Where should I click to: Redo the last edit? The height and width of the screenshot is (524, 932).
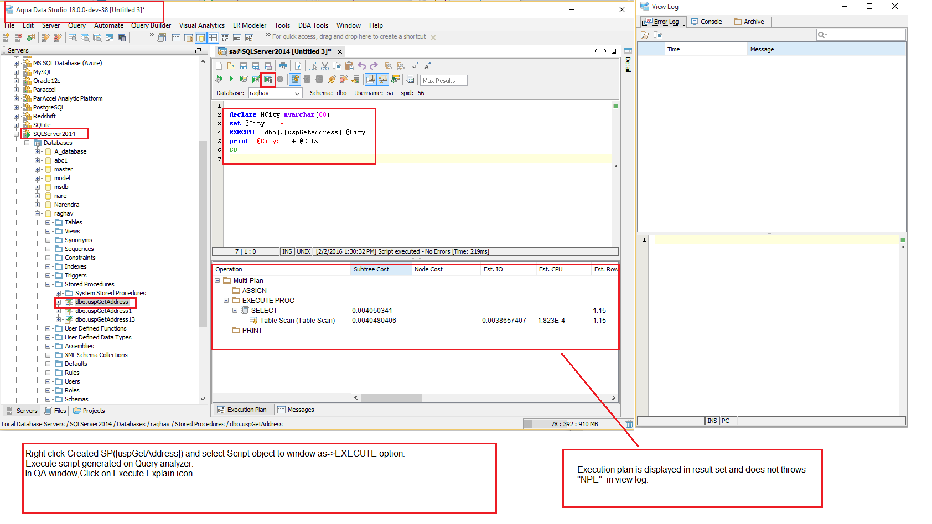(374, 66)
